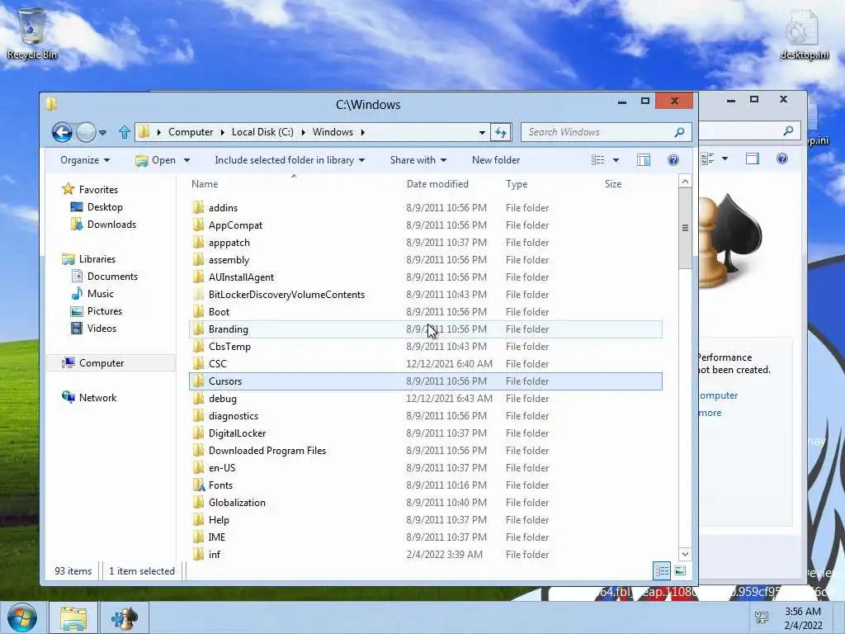Select the Documents library
Screen dimensions: 845x634
(112, 277)
